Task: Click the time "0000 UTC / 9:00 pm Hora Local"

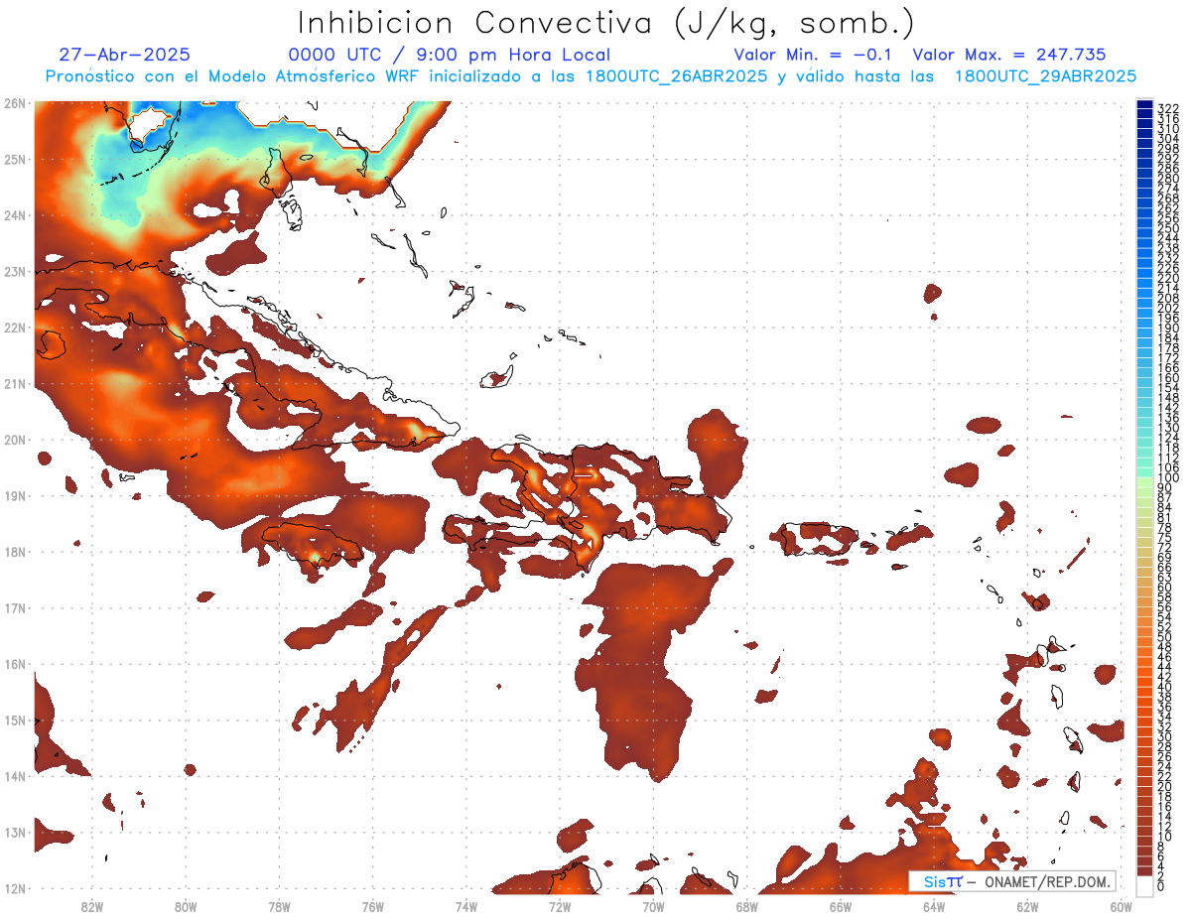Action: click(449, 55)
